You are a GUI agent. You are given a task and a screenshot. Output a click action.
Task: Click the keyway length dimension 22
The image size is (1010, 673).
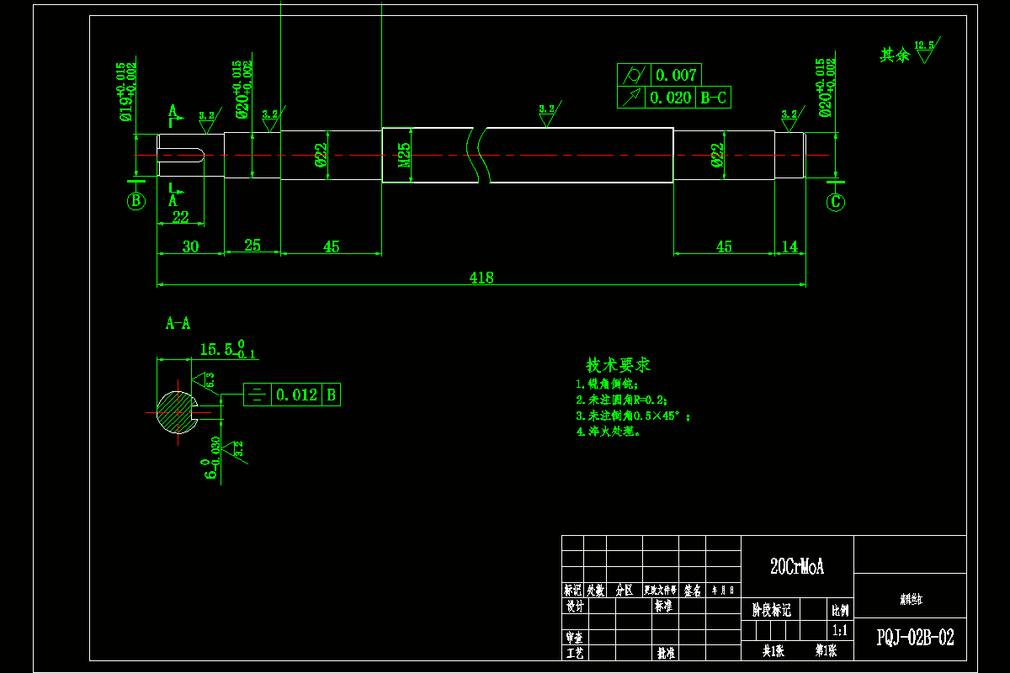pos(180,217)
